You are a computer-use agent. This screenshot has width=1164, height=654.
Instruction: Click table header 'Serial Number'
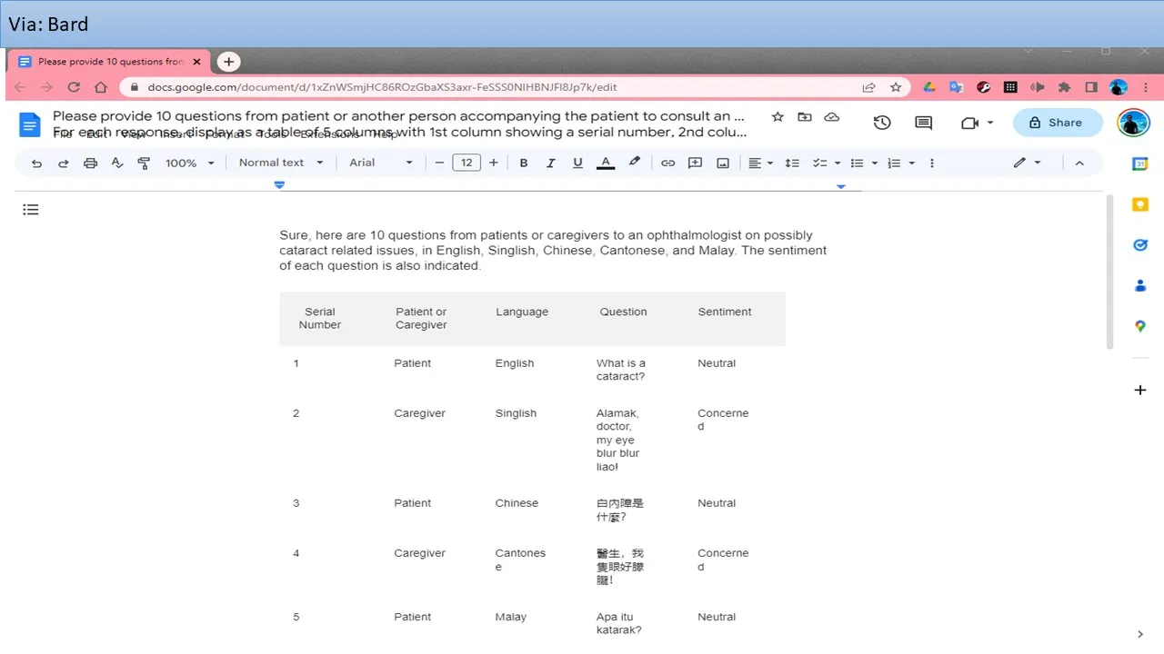pyautogui.click(x=320, y=318)
